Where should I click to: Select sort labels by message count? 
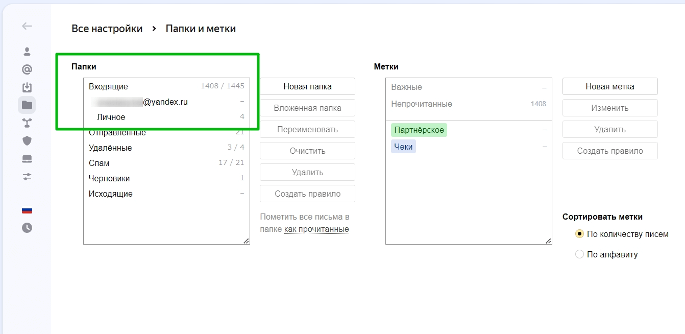579,234
